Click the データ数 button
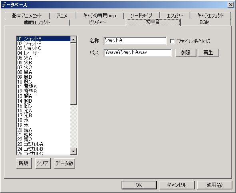236x193 pixels. [x=64, y=163]
